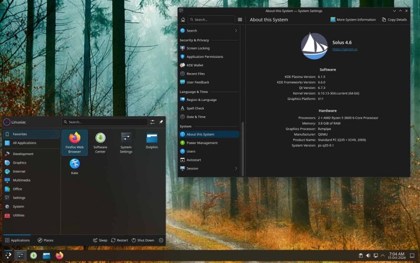Click launcher configure sliders icon beside search
This screenshot has height=263, width=420.
152,122
